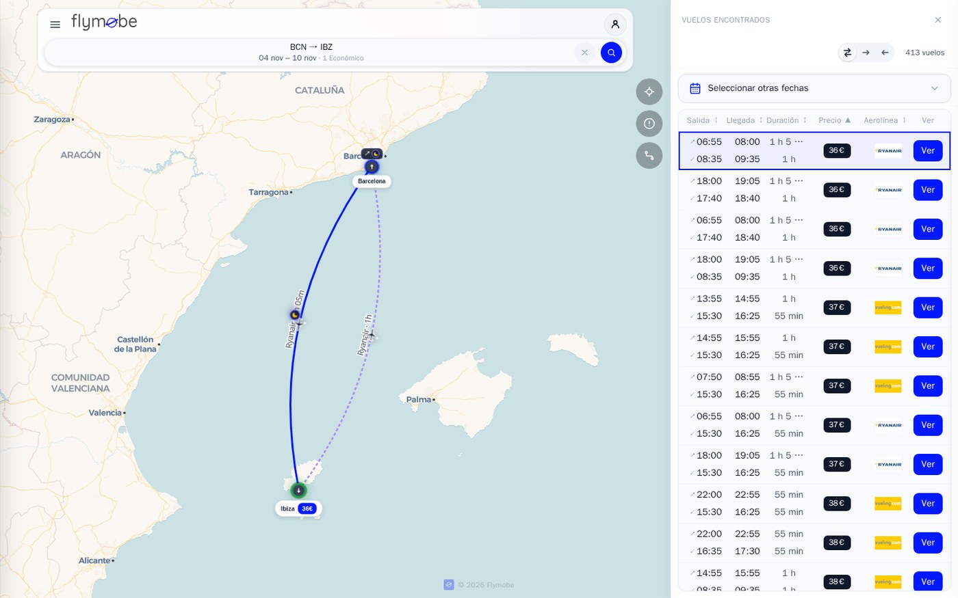Click the plane icon on the dashed Ryanair 1h route
The width and height of the screenshot is (958, 598).
coord(372,336)
